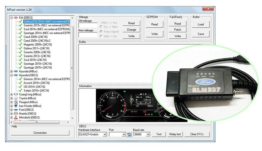Click the Clear DTCs button
The width and height of the screenshot is (262, 151).
(x=197, y=134)
